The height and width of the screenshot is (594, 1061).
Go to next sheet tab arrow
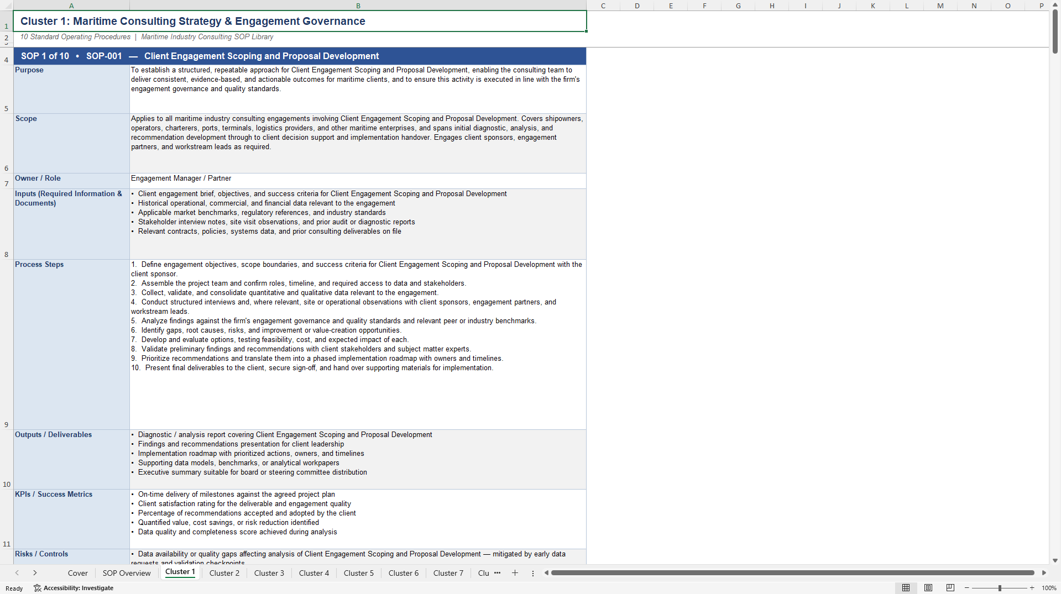tap(35, 573)
